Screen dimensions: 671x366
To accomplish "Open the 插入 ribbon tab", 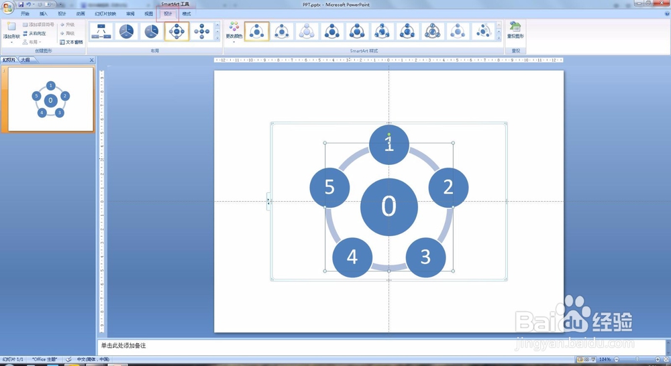I will coord(44,13).
